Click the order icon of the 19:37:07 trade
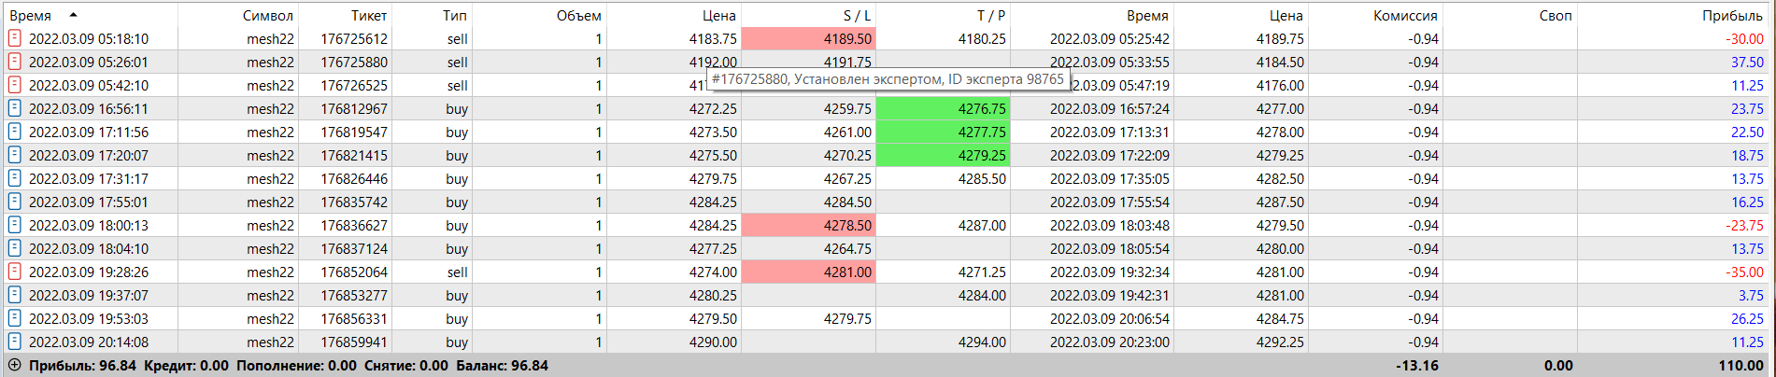 tap(14, 295)
